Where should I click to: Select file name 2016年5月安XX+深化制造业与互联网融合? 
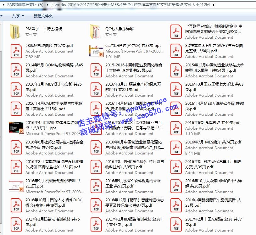[x=134, y=125]
